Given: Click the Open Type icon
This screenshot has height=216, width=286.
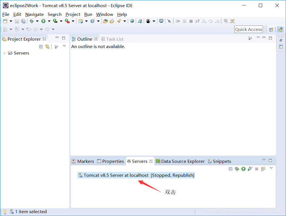Looking at the screenshot, I should tap(106, 21).
